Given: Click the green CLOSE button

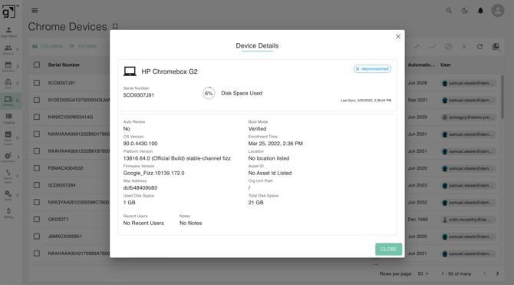Looking at the screenshot, I should point(388,249).
